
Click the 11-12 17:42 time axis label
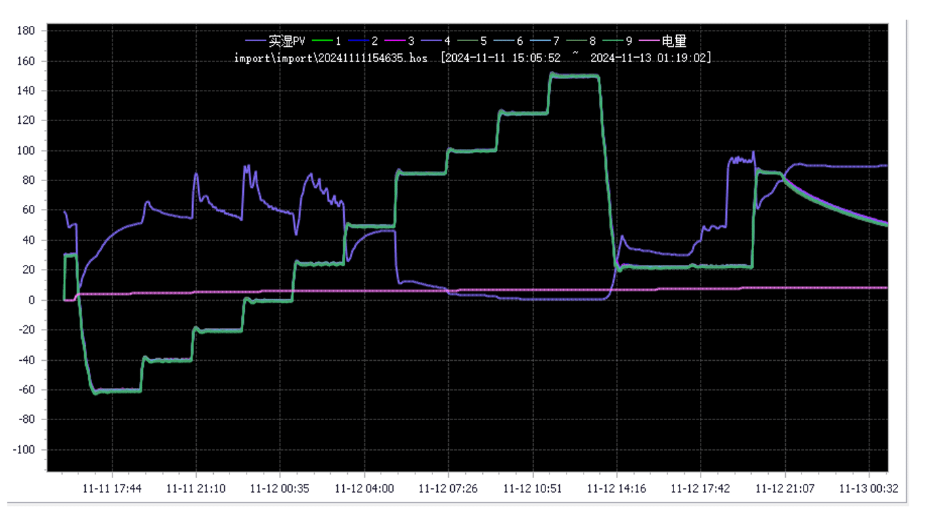[701, 488]
